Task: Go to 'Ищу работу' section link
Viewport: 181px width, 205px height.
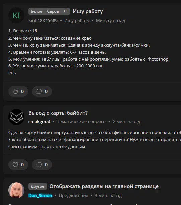Action: [77, 20]
